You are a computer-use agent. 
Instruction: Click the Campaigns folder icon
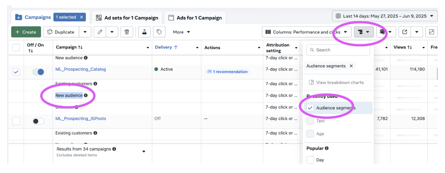coord(19,17)
